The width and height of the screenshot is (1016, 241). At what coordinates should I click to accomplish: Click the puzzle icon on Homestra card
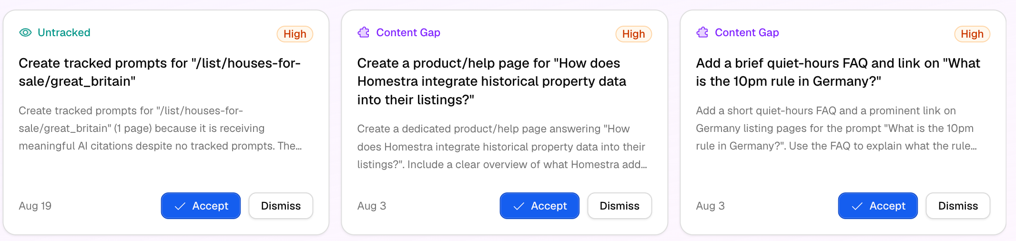pos(364,32)
